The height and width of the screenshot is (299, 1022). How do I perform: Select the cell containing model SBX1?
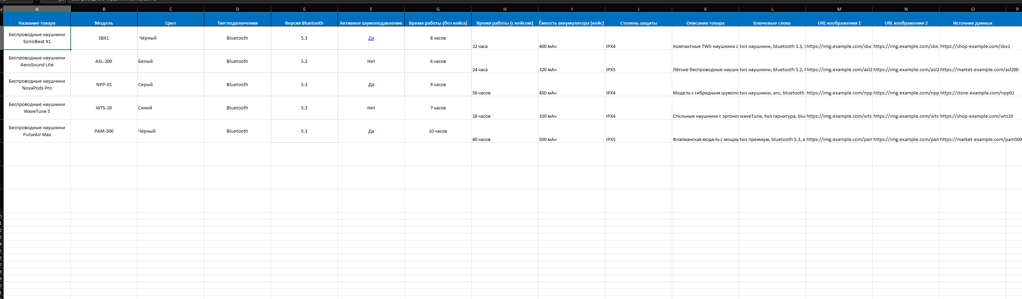coord(104,38)
